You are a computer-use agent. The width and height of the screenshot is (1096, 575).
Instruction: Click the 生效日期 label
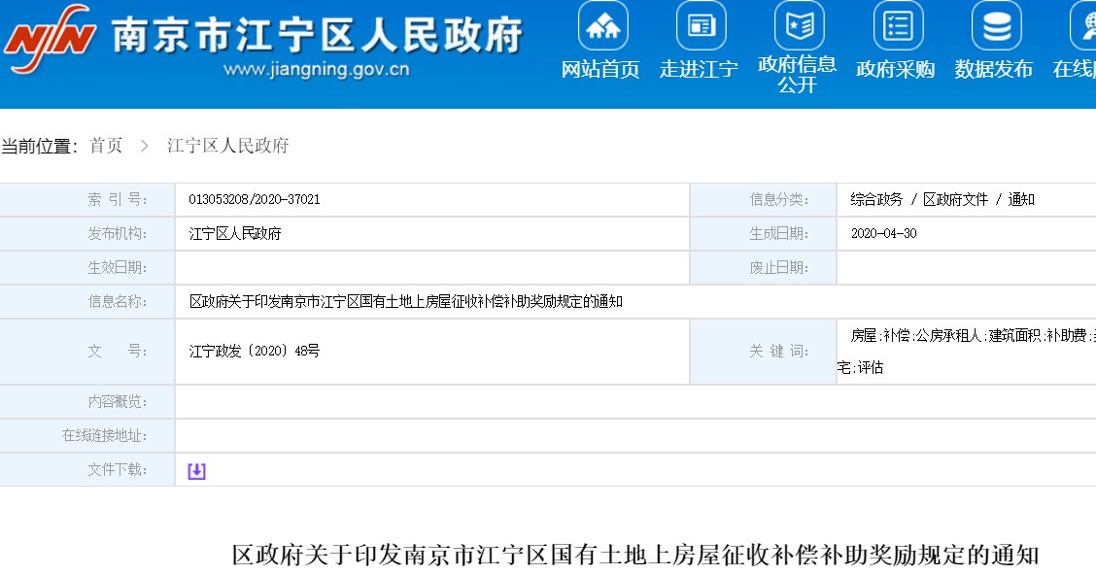(117, 267)
